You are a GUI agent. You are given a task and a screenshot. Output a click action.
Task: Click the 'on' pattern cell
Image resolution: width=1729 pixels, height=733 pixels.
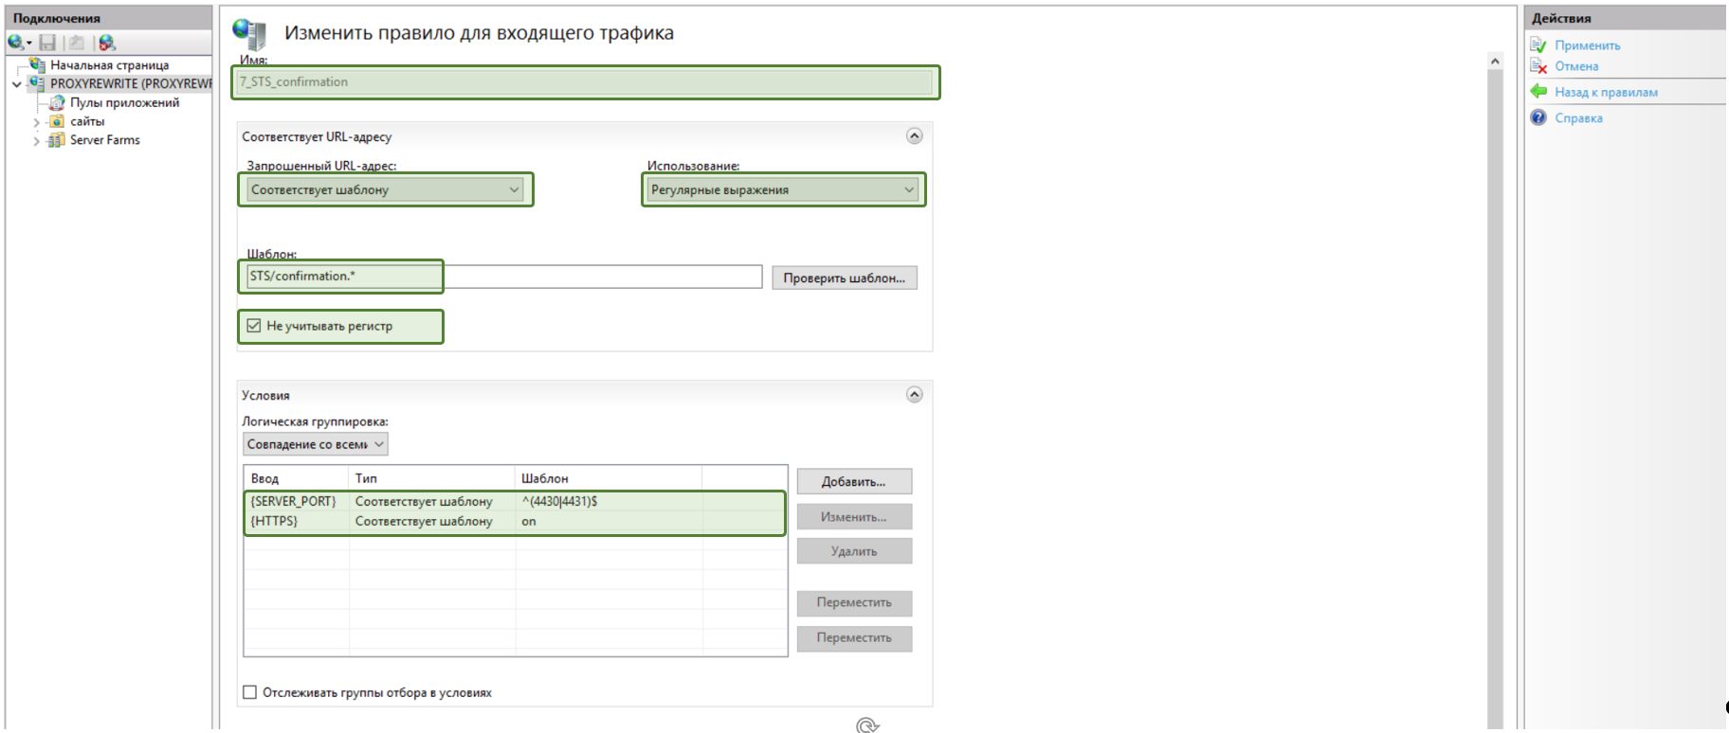tap(529, 521)
